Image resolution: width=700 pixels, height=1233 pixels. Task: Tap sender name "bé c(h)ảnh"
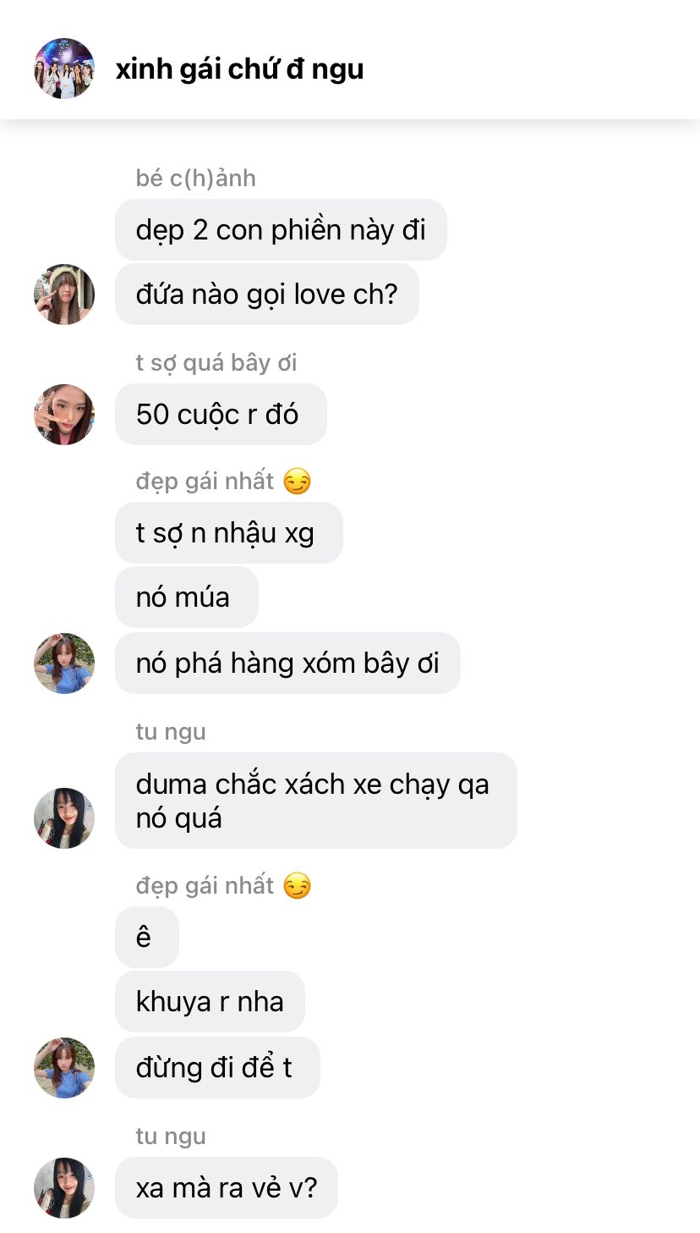pyautogui.click(x=196, y=179)
